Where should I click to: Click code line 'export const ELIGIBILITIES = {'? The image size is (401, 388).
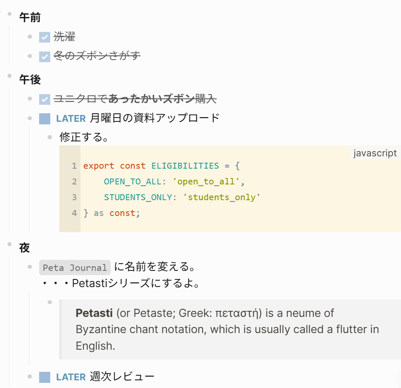(161, 166)
